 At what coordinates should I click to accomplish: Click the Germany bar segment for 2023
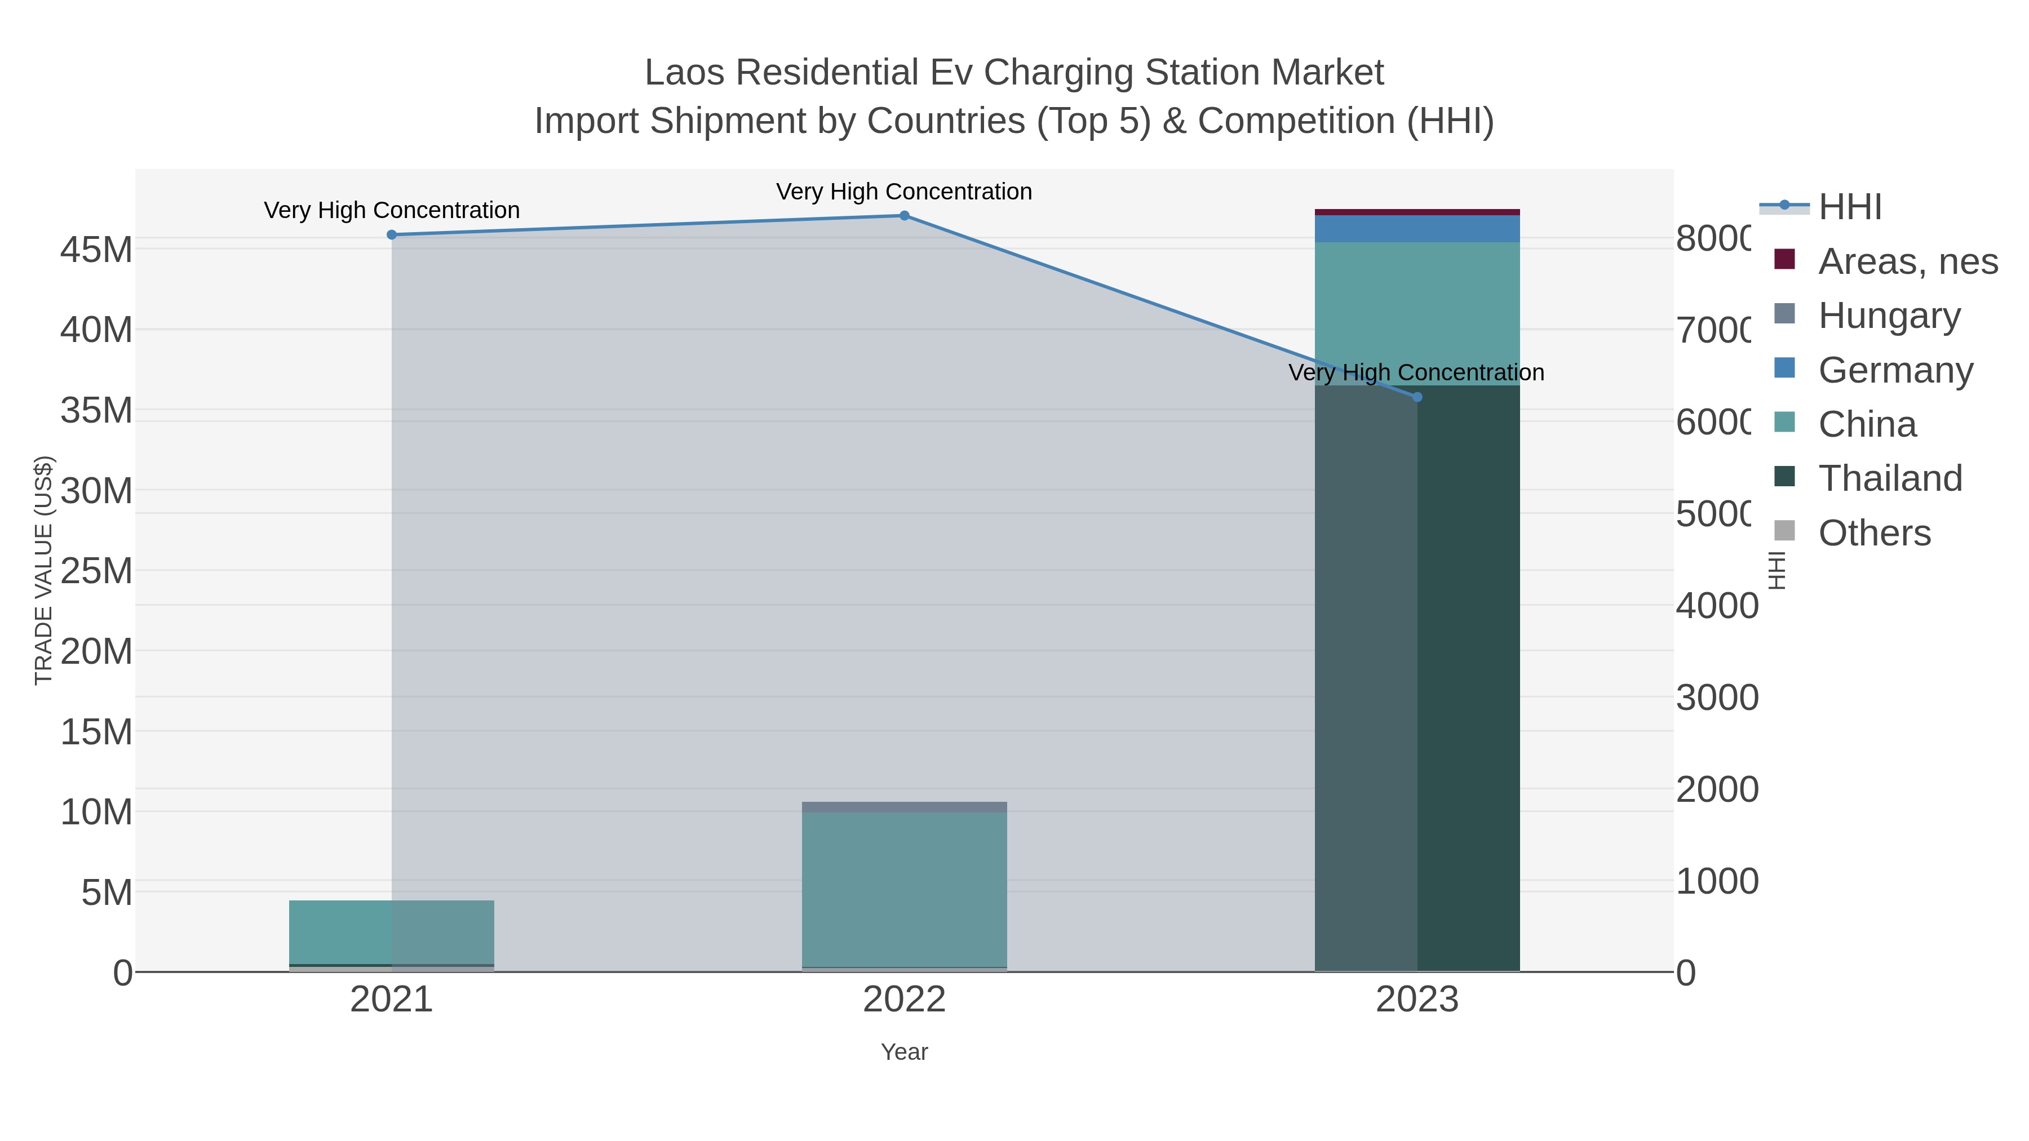tap(1417, 229)
